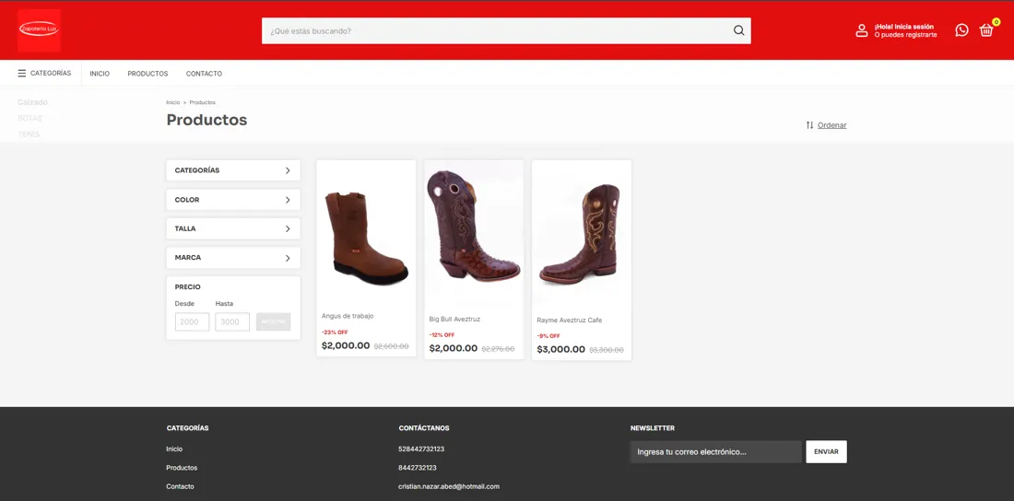The width and height of the screenshot is (1014, 501).
Task: Open Productos in nav bar
Action: pos(147,74)
